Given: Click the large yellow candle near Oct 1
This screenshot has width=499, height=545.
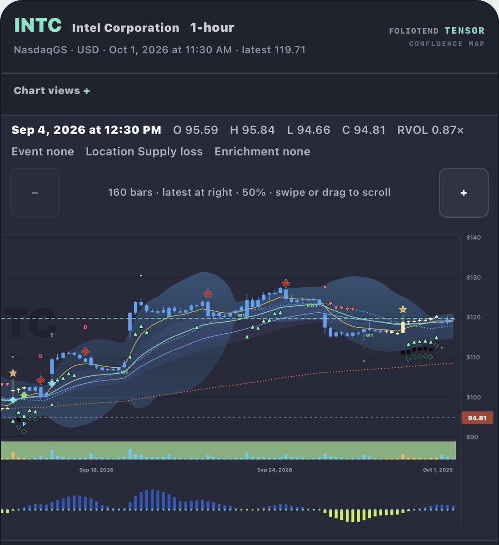Looking at the screenshot, I should pyautogui.click(x=403, y=327).
